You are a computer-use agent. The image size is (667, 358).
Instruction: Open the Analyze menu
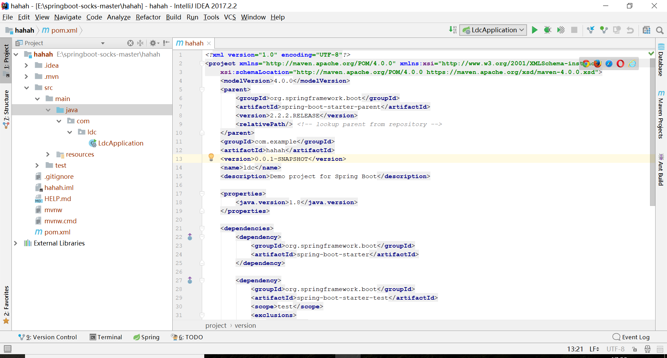point(119,17)
